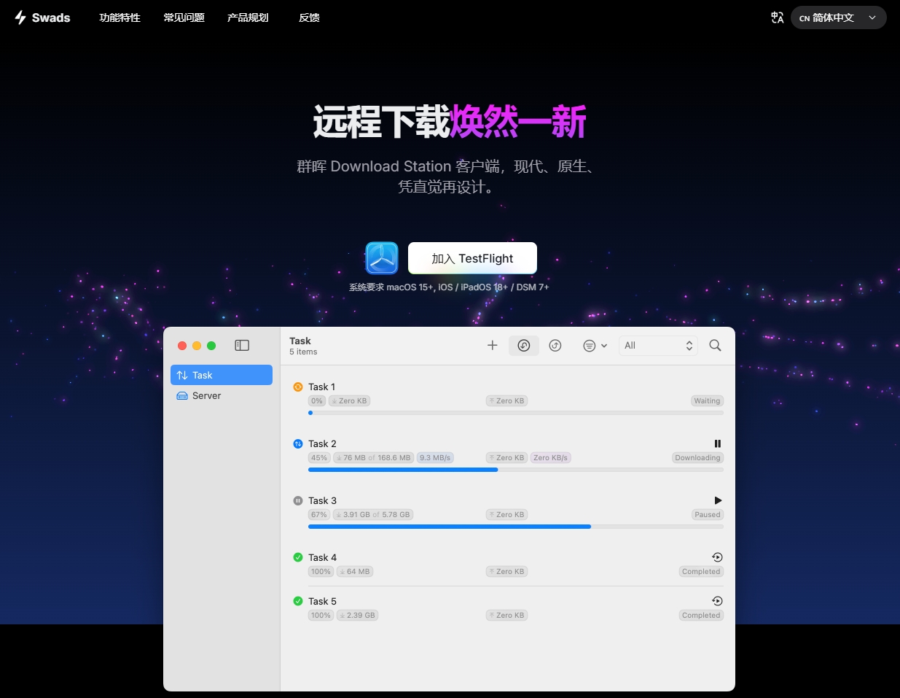Click the Task 2 progress bar
Viewport: 900px width, 698px height.
coord(516,470)
